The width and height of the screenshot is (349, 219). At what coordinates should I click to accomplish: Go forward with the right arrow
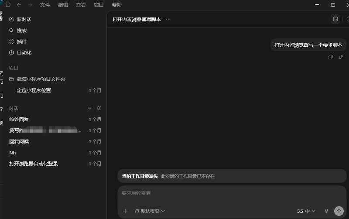coord(30,5)
